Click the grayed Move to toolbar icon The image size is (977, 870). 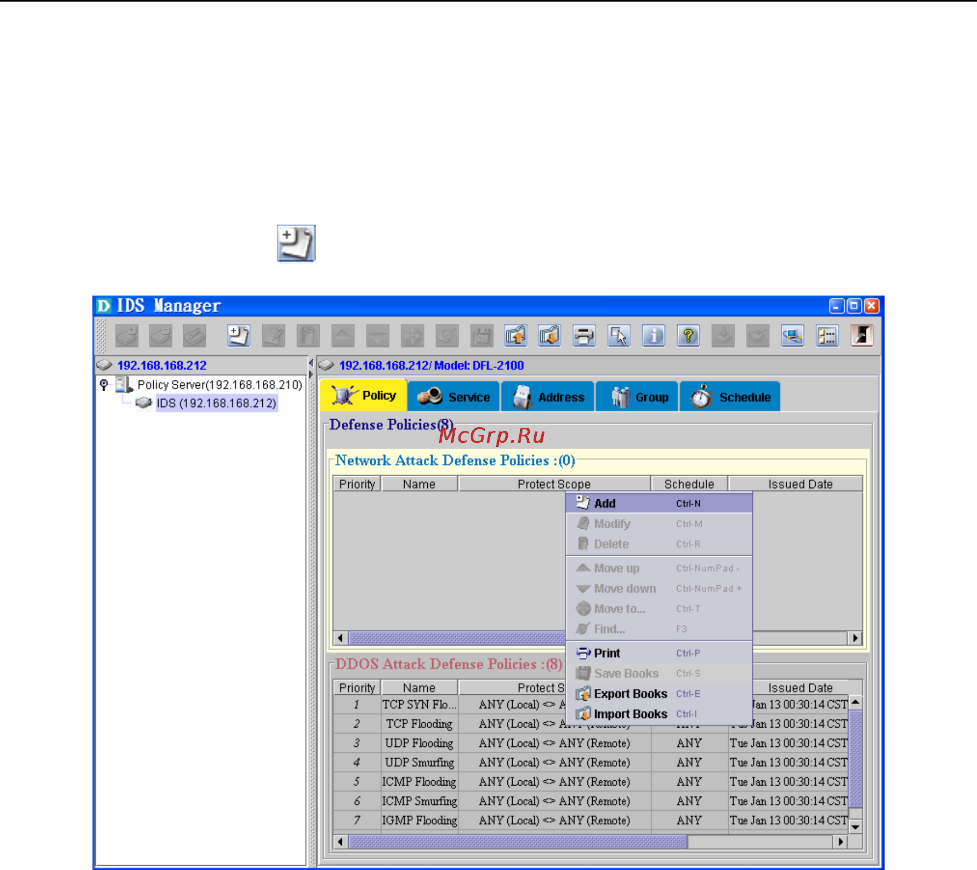412,336
